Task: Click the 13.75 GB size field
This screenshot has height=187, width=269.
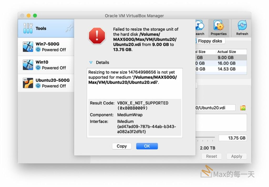Action: 232,138
